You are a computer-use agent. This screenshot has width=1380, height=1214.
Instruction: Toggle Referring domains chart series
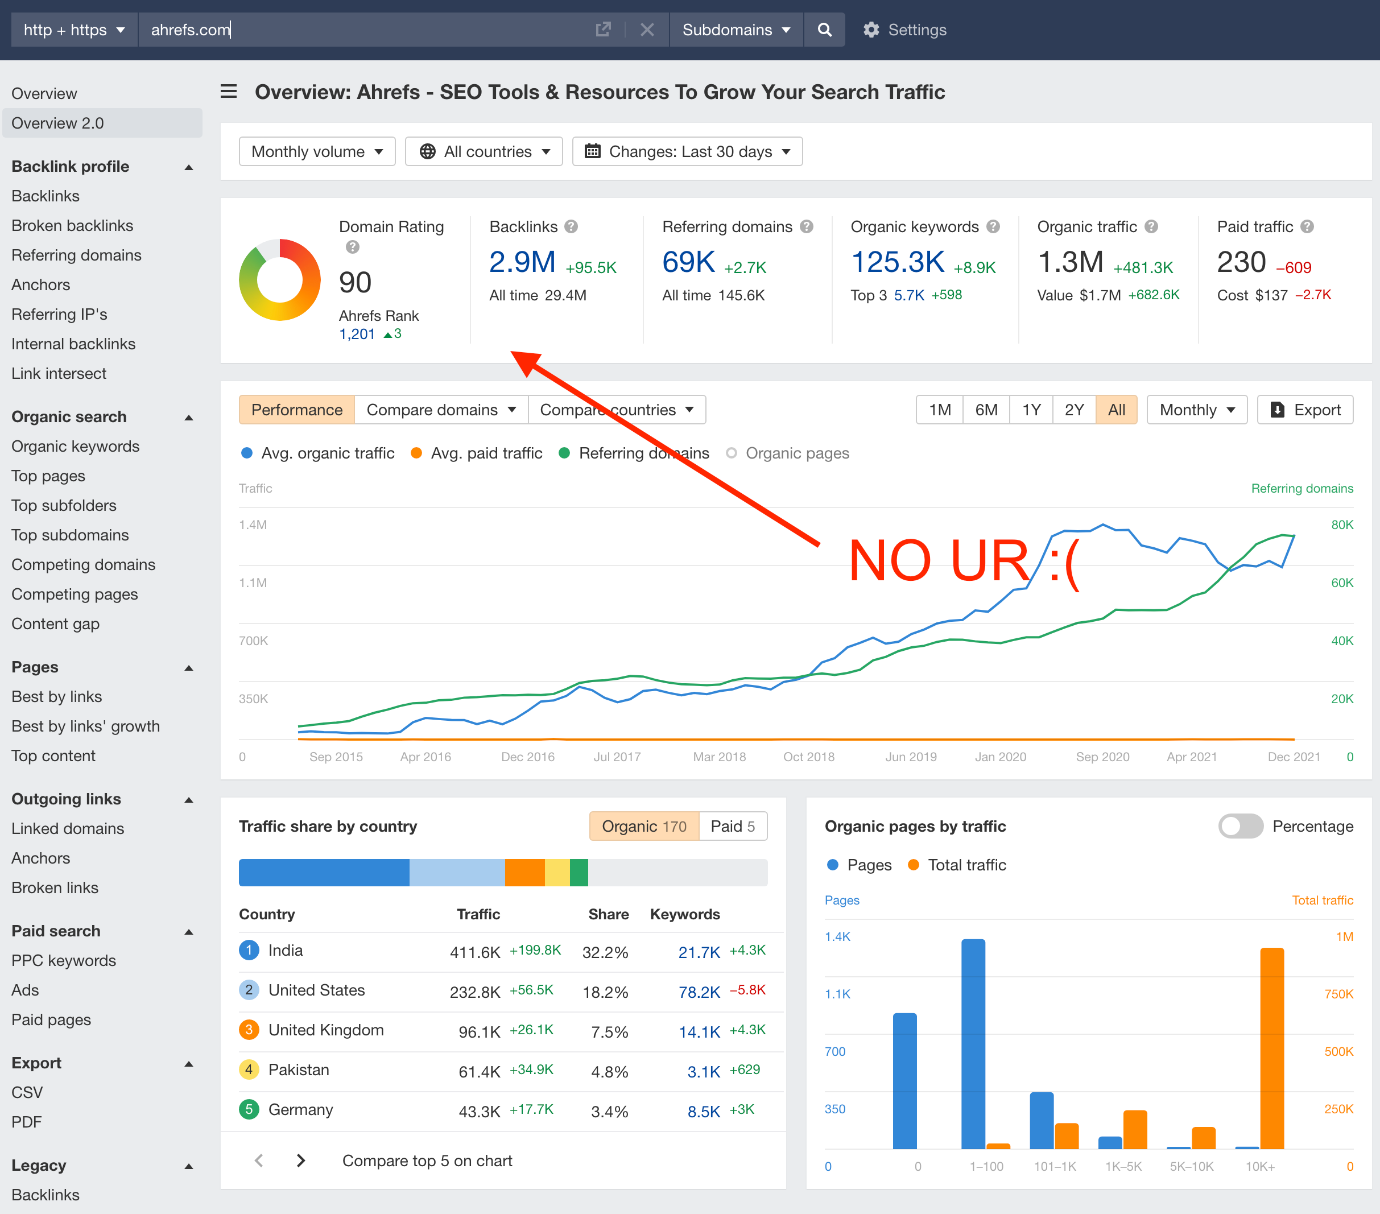click(634, 453)
